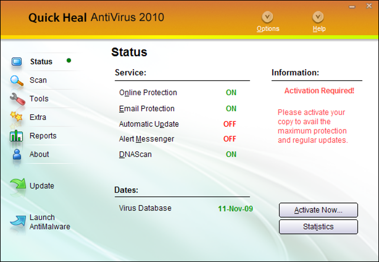Open the Reports section label
Viewport: 379px width, 262px height.
(x=43, y=135)
